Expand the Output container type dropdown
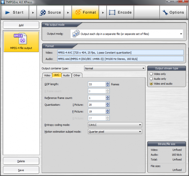Screen dimensions: 189x176 [115, 68]
